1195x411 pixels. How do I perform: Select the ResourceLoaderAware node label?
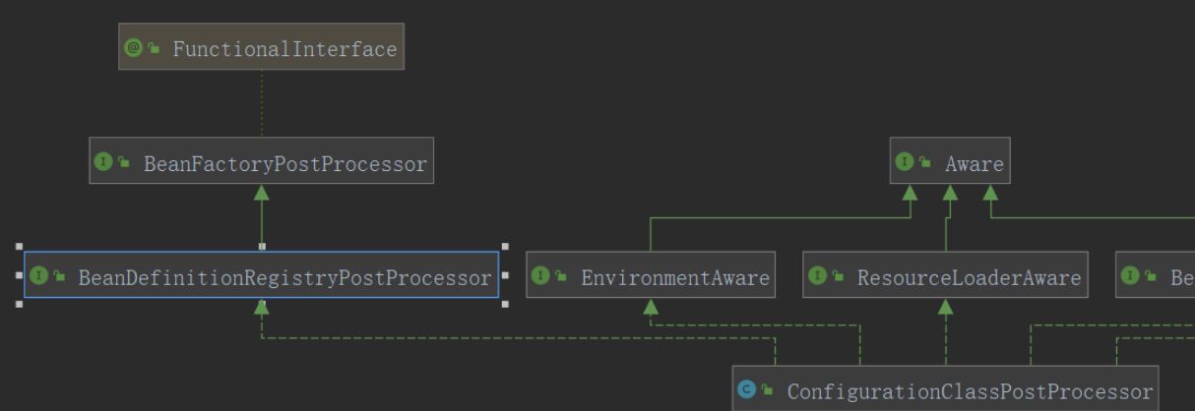tap(969, 278)
